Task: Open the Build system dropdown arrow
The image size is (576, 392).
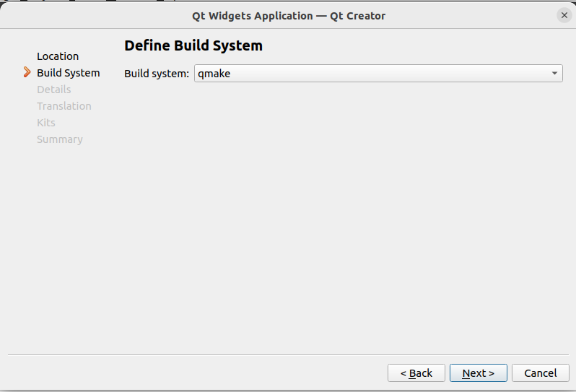Action: (x=554, y=73)
